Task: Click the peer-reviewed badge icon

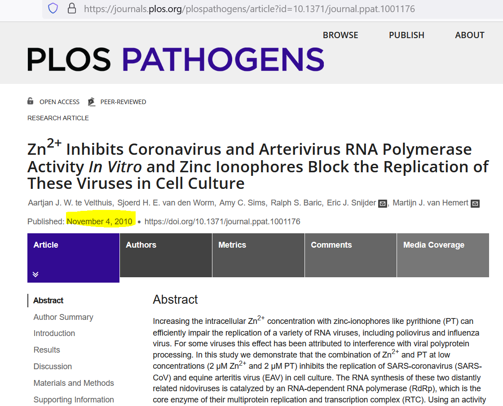Action: [92, 102]
